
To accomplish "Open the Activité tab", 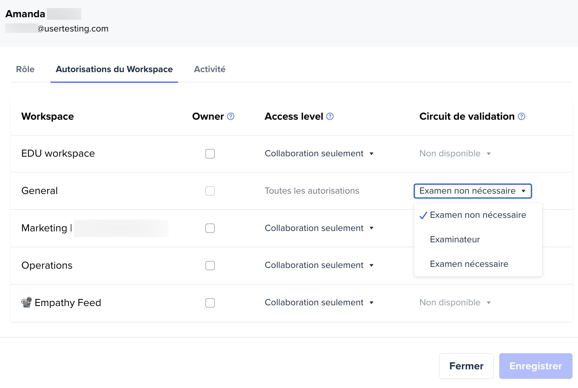I will click(x=210, y=70).
